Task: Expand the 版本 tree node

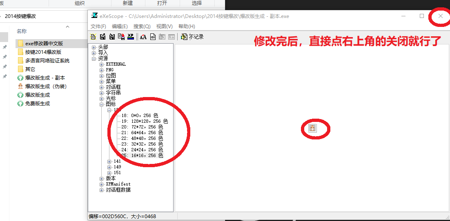Action: click(x=102, y=179)
